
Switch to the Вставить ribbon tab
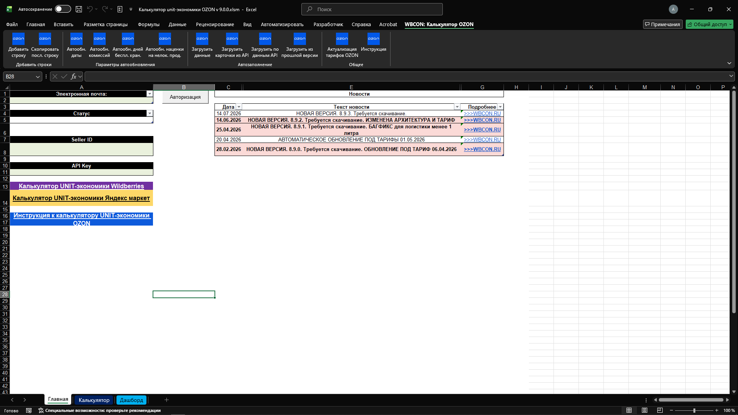click(63, 24)
